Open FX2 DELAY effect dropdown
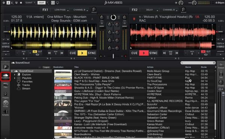The height and width of the screenshot is (139, 225). [x=151, y=10]
